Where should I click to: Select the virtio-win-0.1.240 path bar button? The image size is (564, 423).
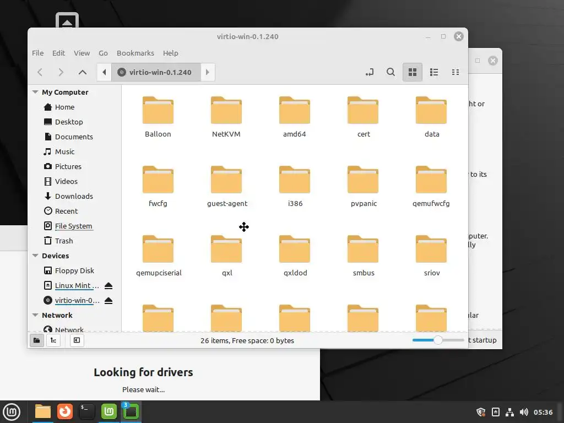coord(156,72)
